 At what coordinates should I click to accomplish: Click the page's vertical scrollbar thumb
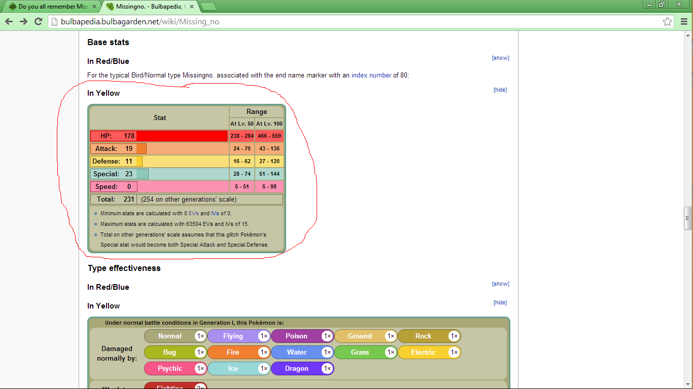click(x=688, y=218)
